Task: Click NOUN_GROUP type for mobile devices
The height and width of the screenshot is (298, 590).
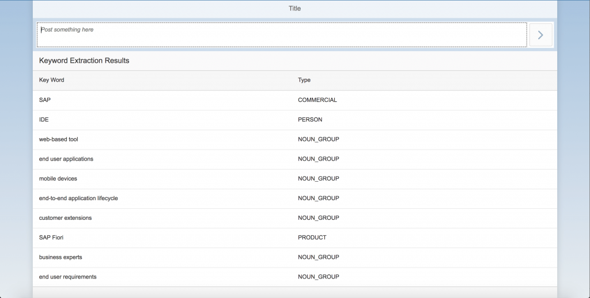Action: pos(318,179)
